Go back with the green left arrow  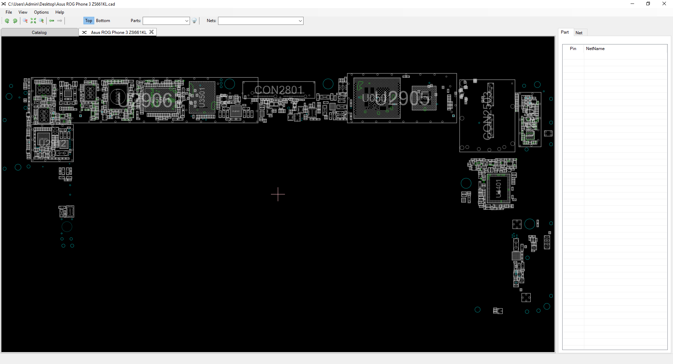click(52, 21)
